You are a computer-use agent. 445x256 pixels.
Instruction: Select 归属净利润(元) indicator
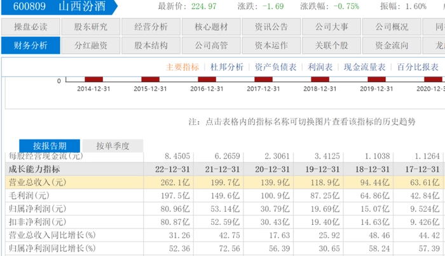click(x=36, y=209)
